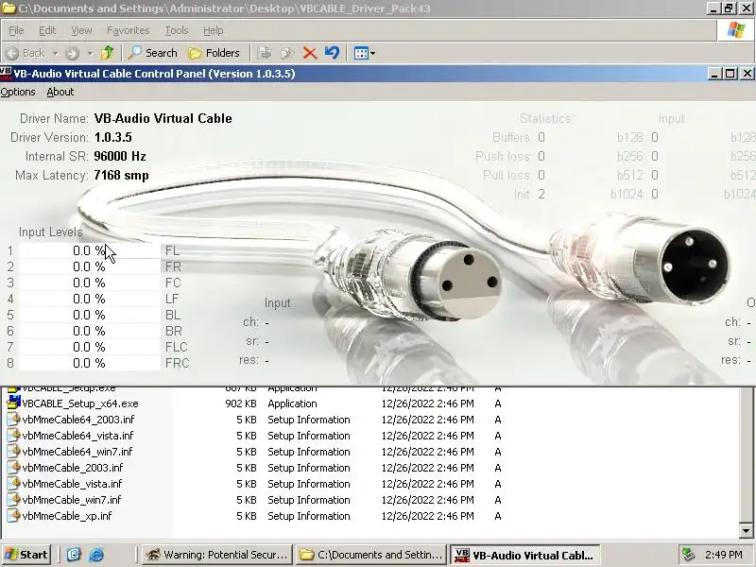Open the Favorites menu in Explorer
756x567 pixels.
[x=129, y=30]
